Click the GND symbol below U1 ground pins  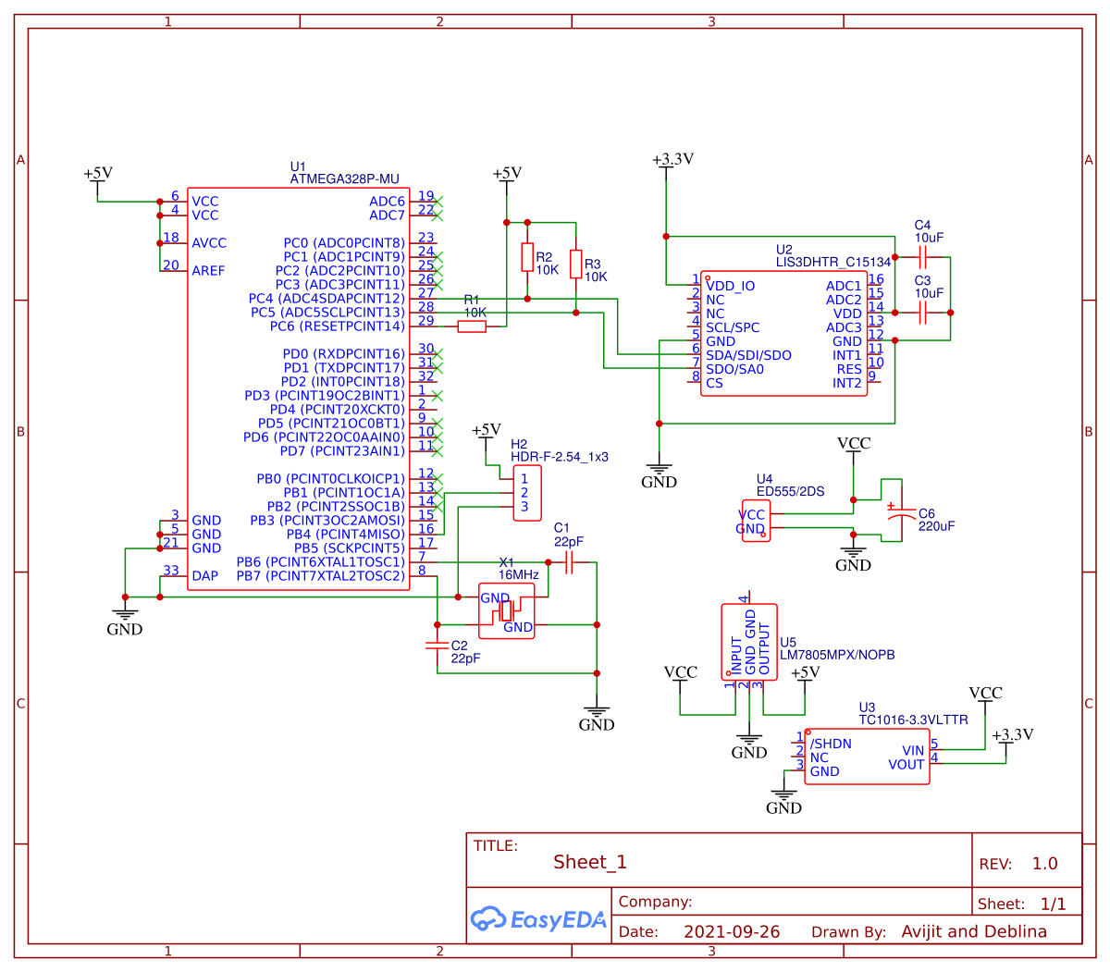pos(124,621)
